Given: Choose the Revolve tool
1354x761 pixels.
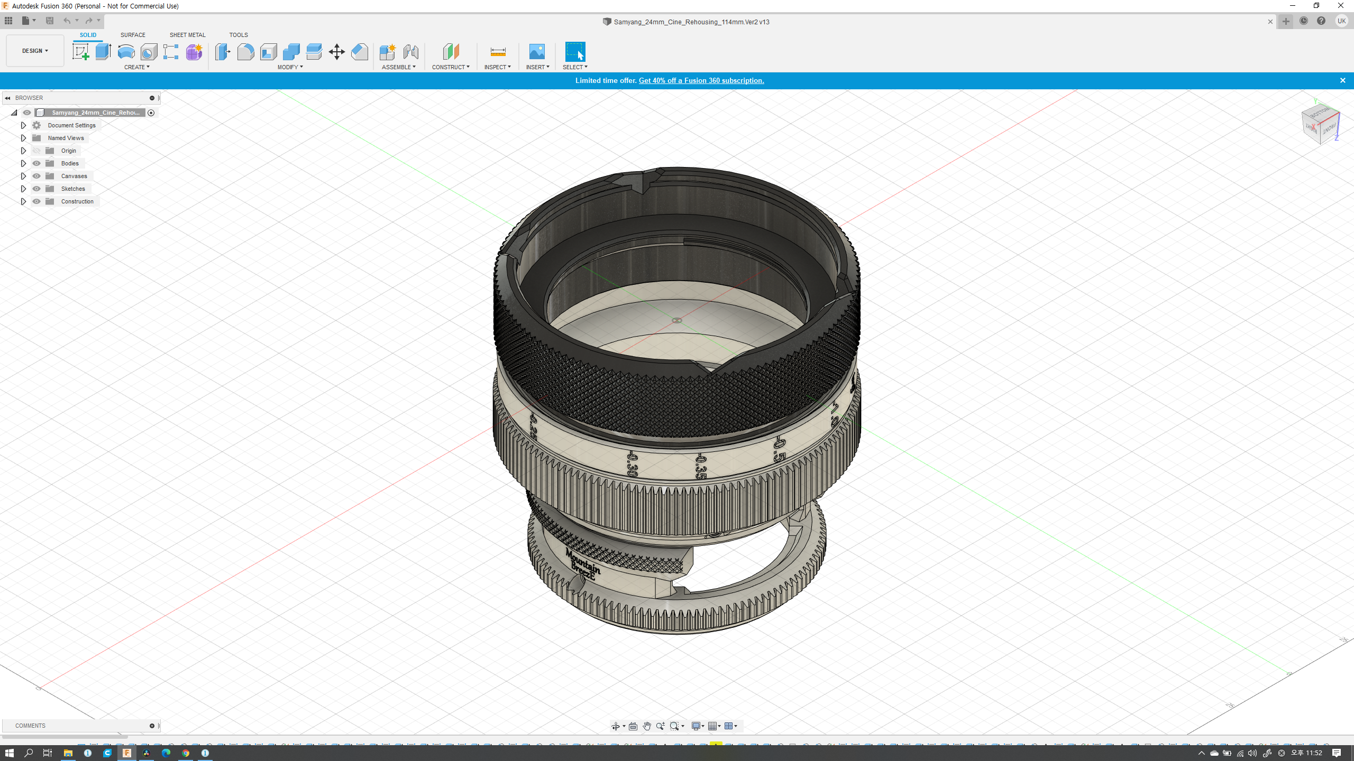Looking at the screenshot, I should click(126, 52).
